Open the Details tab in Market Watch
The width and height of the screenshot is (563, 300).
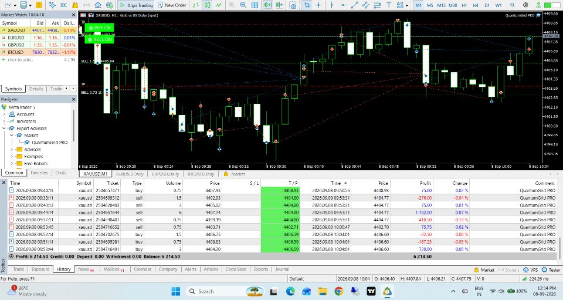click(x=36, y=89)
